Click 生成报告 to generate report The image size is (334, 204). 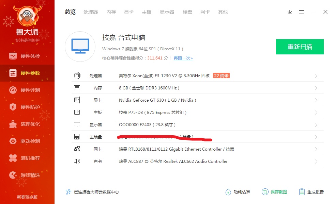[312, 192]
